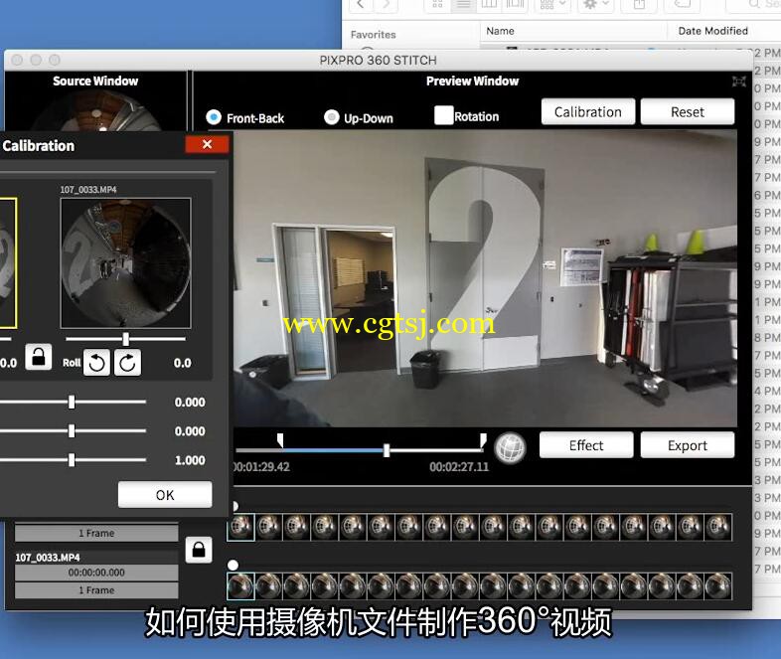
Task: Click the Source Window heading
Action: point(95,81)
